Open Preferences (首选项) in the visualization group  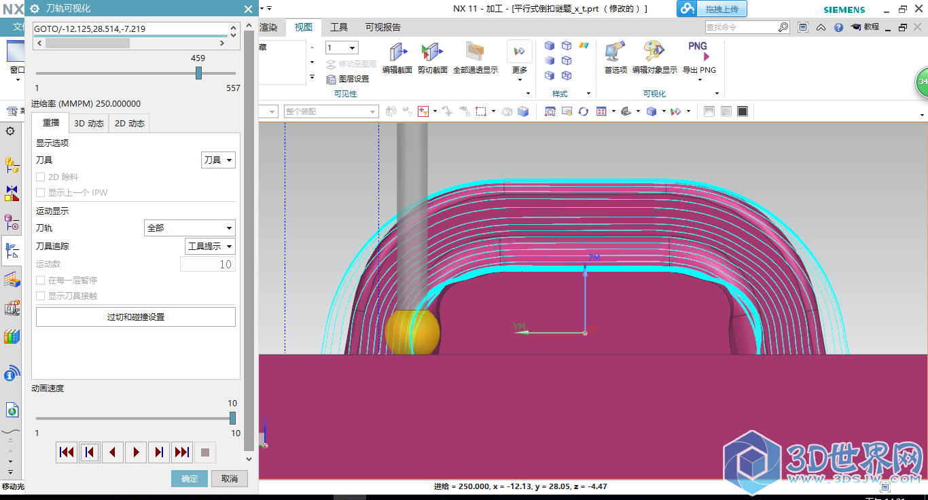[x=615, y=53]
